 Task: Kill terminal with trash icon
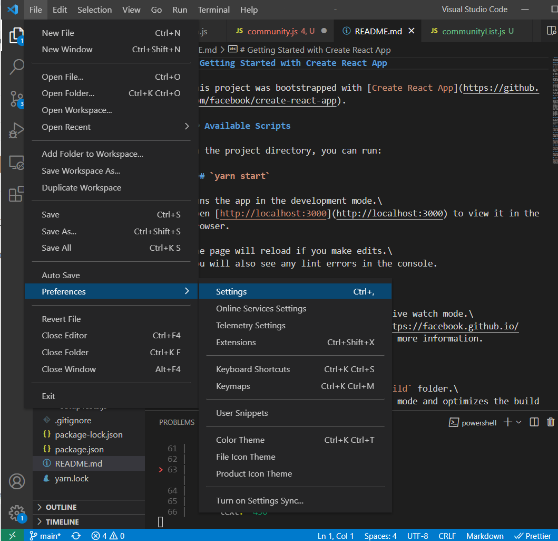click(x=551, y=422)
